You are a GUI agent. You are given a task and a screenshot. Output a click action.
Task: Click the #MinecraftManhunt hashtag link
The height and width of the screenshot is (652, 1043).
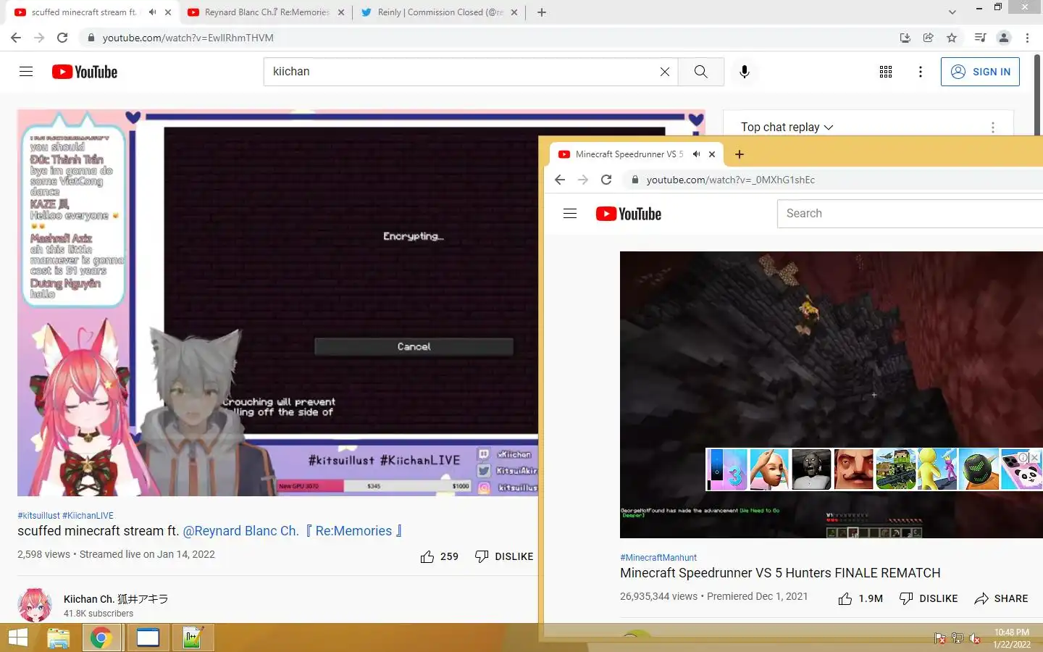point(658,558)
